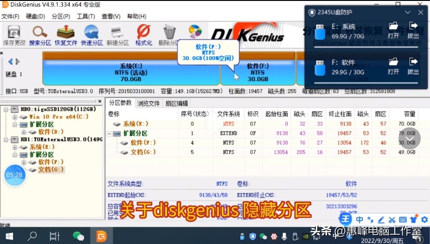Collapse 扩展分区 under HD1 in tree
Viewport: 430px width, 244px height.
point(15,155)
